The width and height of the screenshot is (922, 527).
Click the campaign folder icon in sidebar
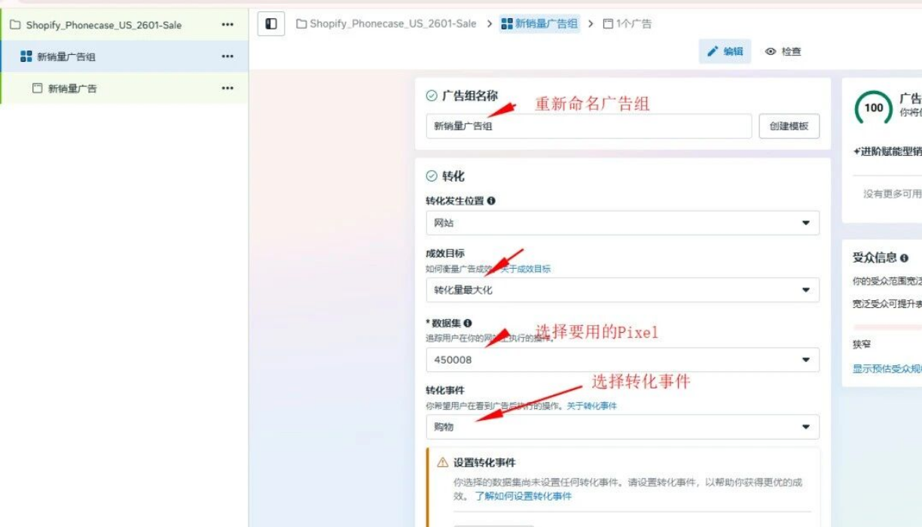click(x=15, y=25)
